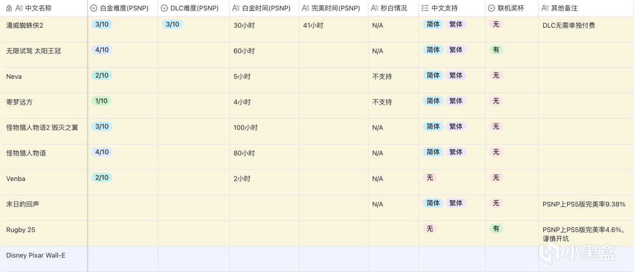Screen dimensions: 634x272
Task: Select the 漫威蜘蛛侠2 name cell
Action: [44, 29]
